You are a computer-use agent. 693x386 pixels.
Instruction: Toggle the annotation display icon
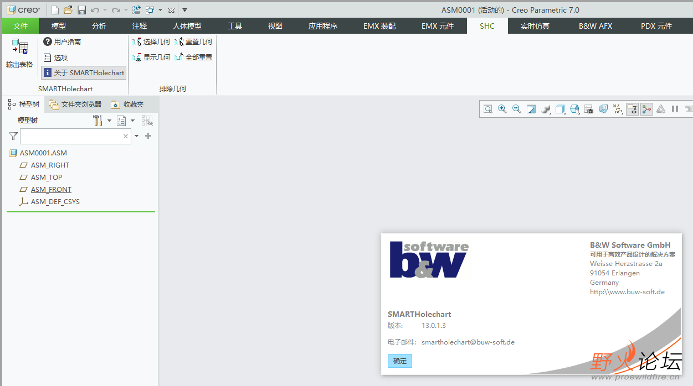point(632,109)
